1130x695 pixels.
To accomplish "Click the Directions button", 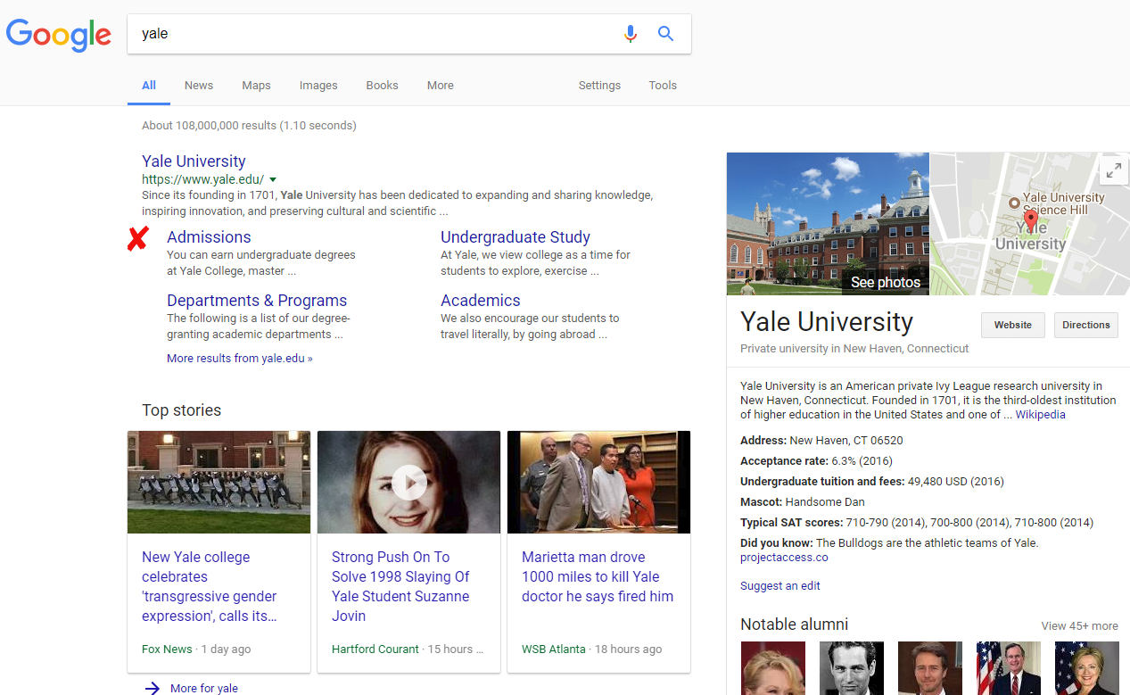I will [x=1085, y=325].
